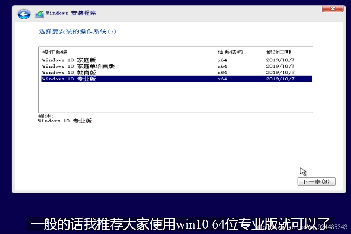351x234 pixels.
Task: Click the blue back arrow button
Action: pos(24,14)
